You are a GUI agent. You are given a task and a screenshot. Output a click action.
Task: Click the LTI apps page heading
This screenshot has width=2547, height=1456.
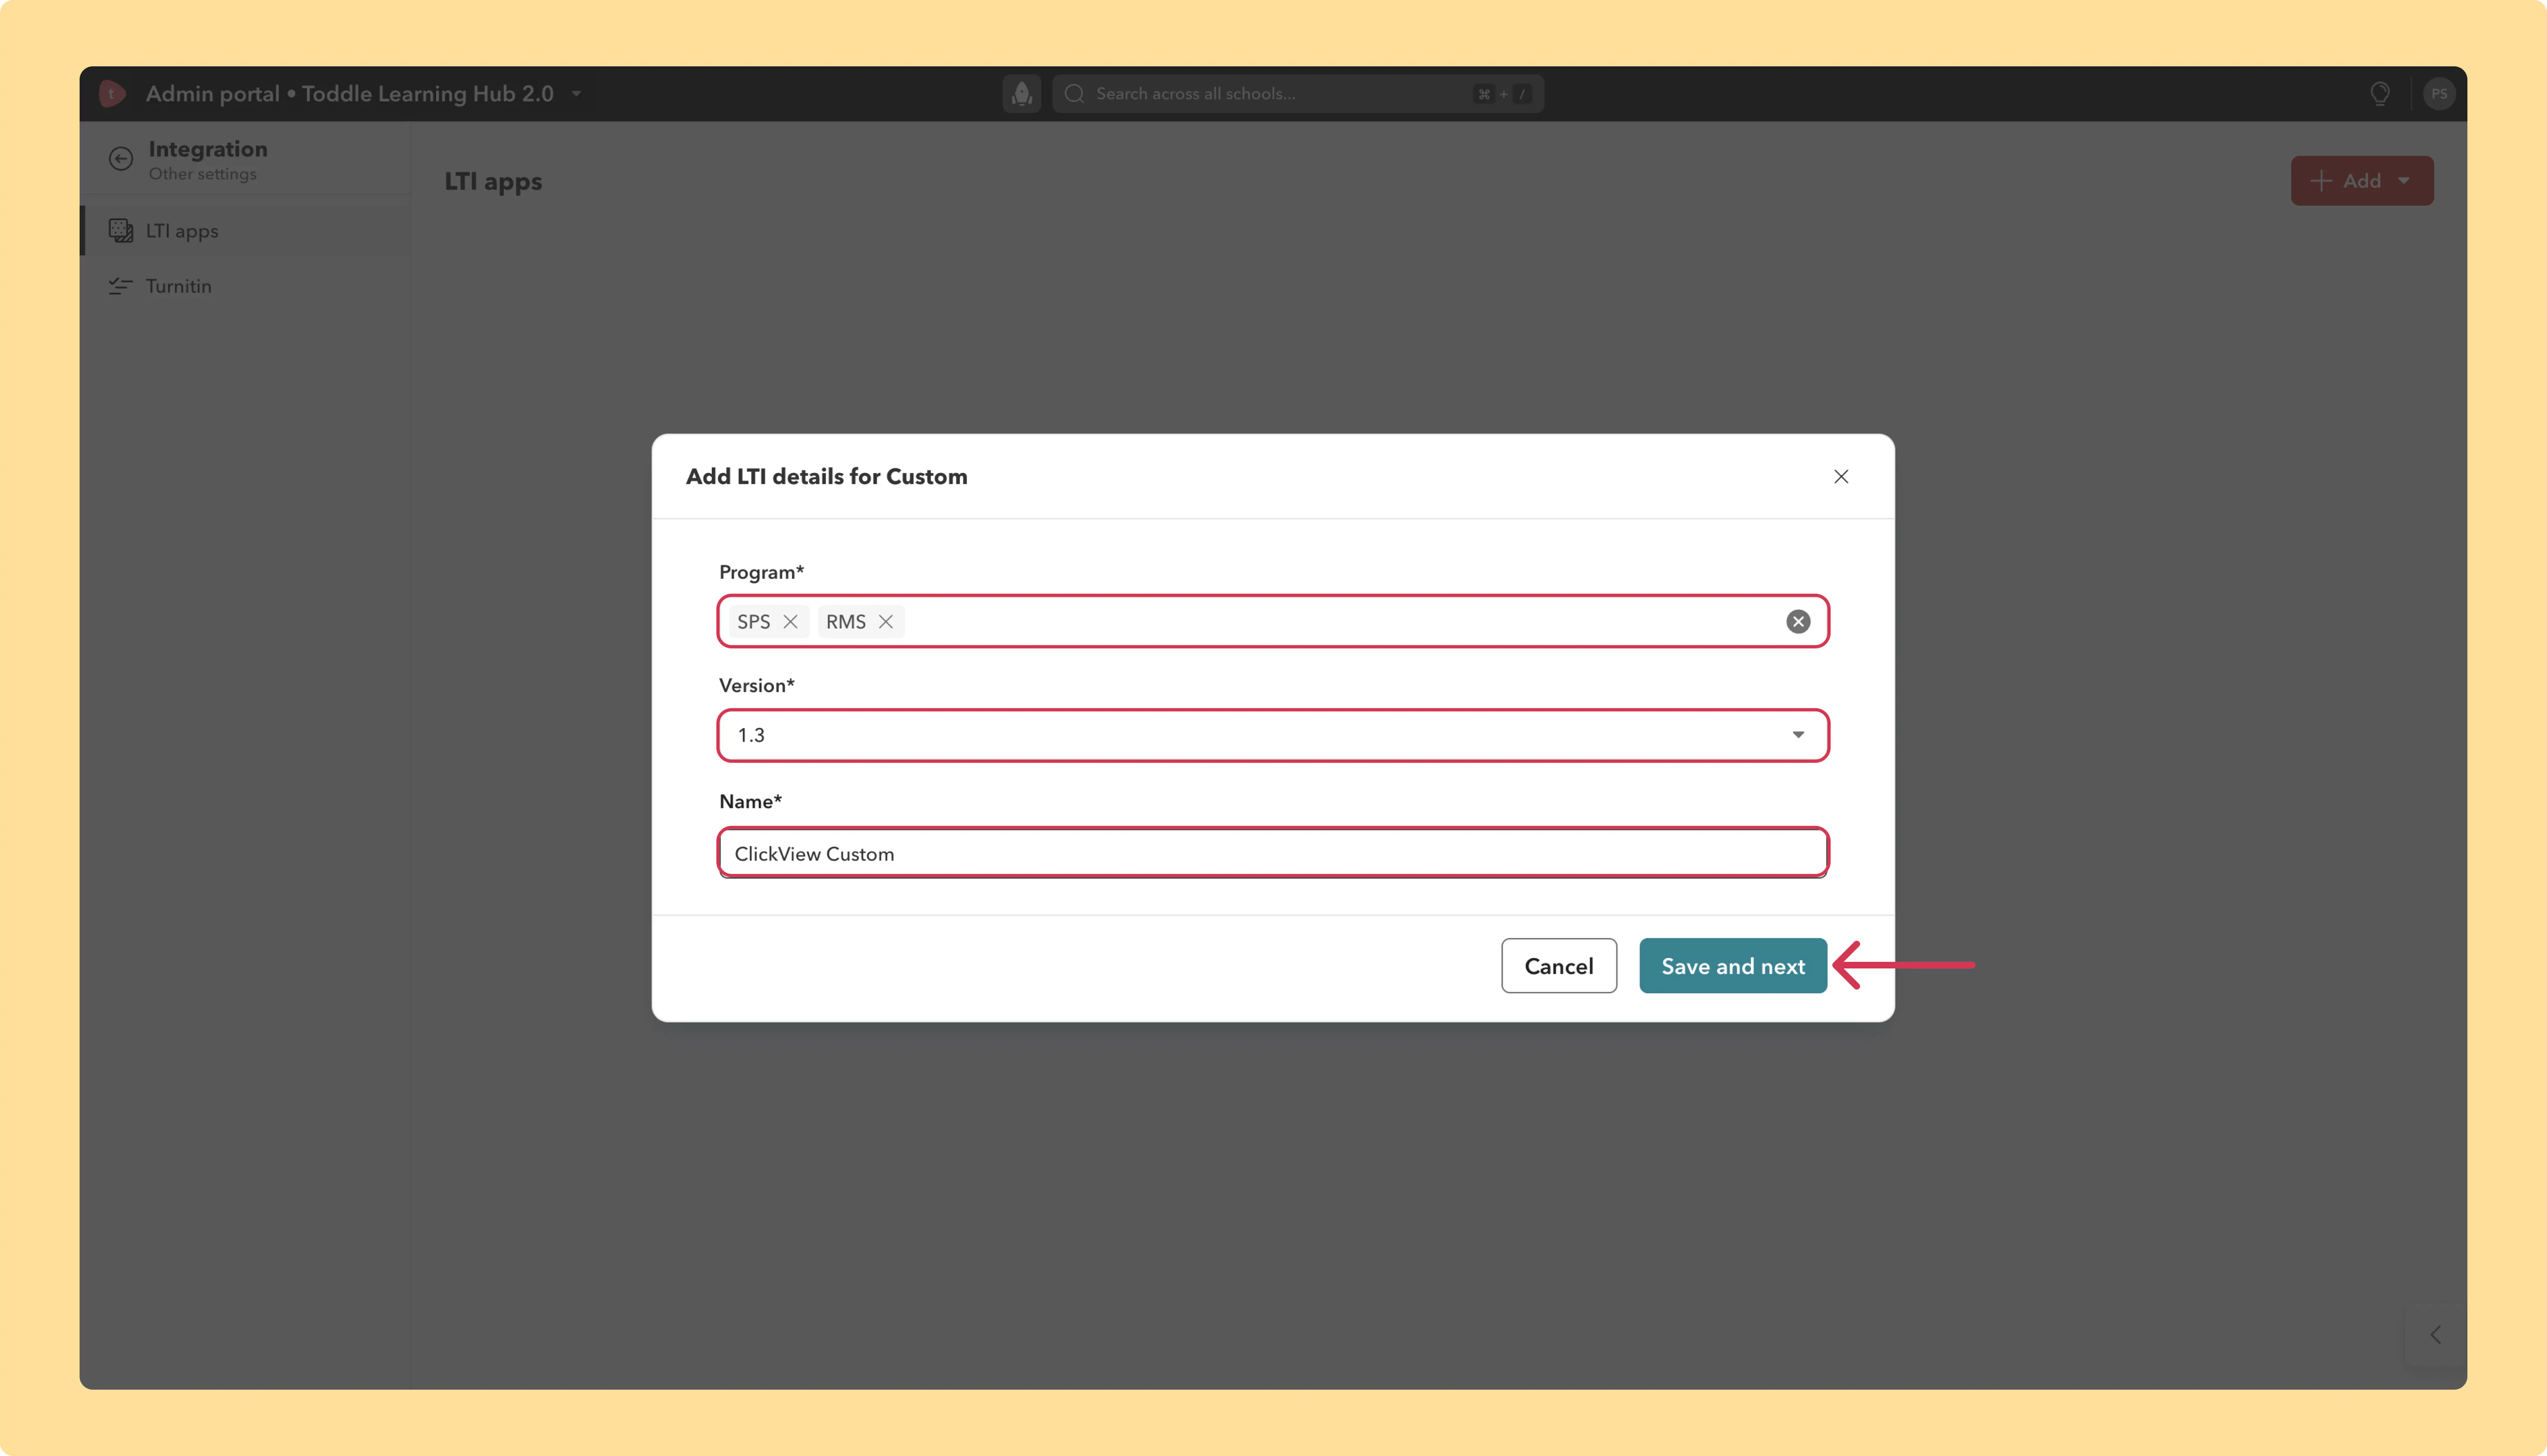[x=493, y=181]
